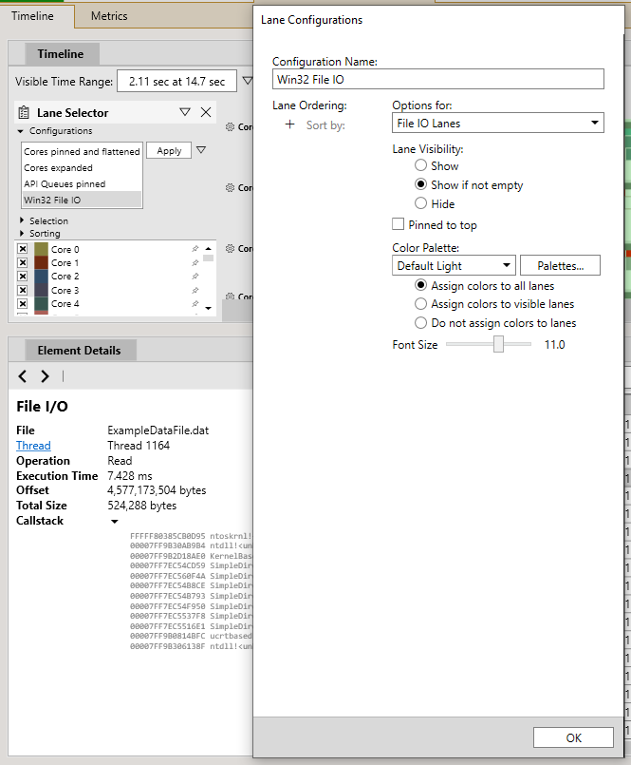
Task: Pin the Core 1 lane
Action: coord(195,262)
